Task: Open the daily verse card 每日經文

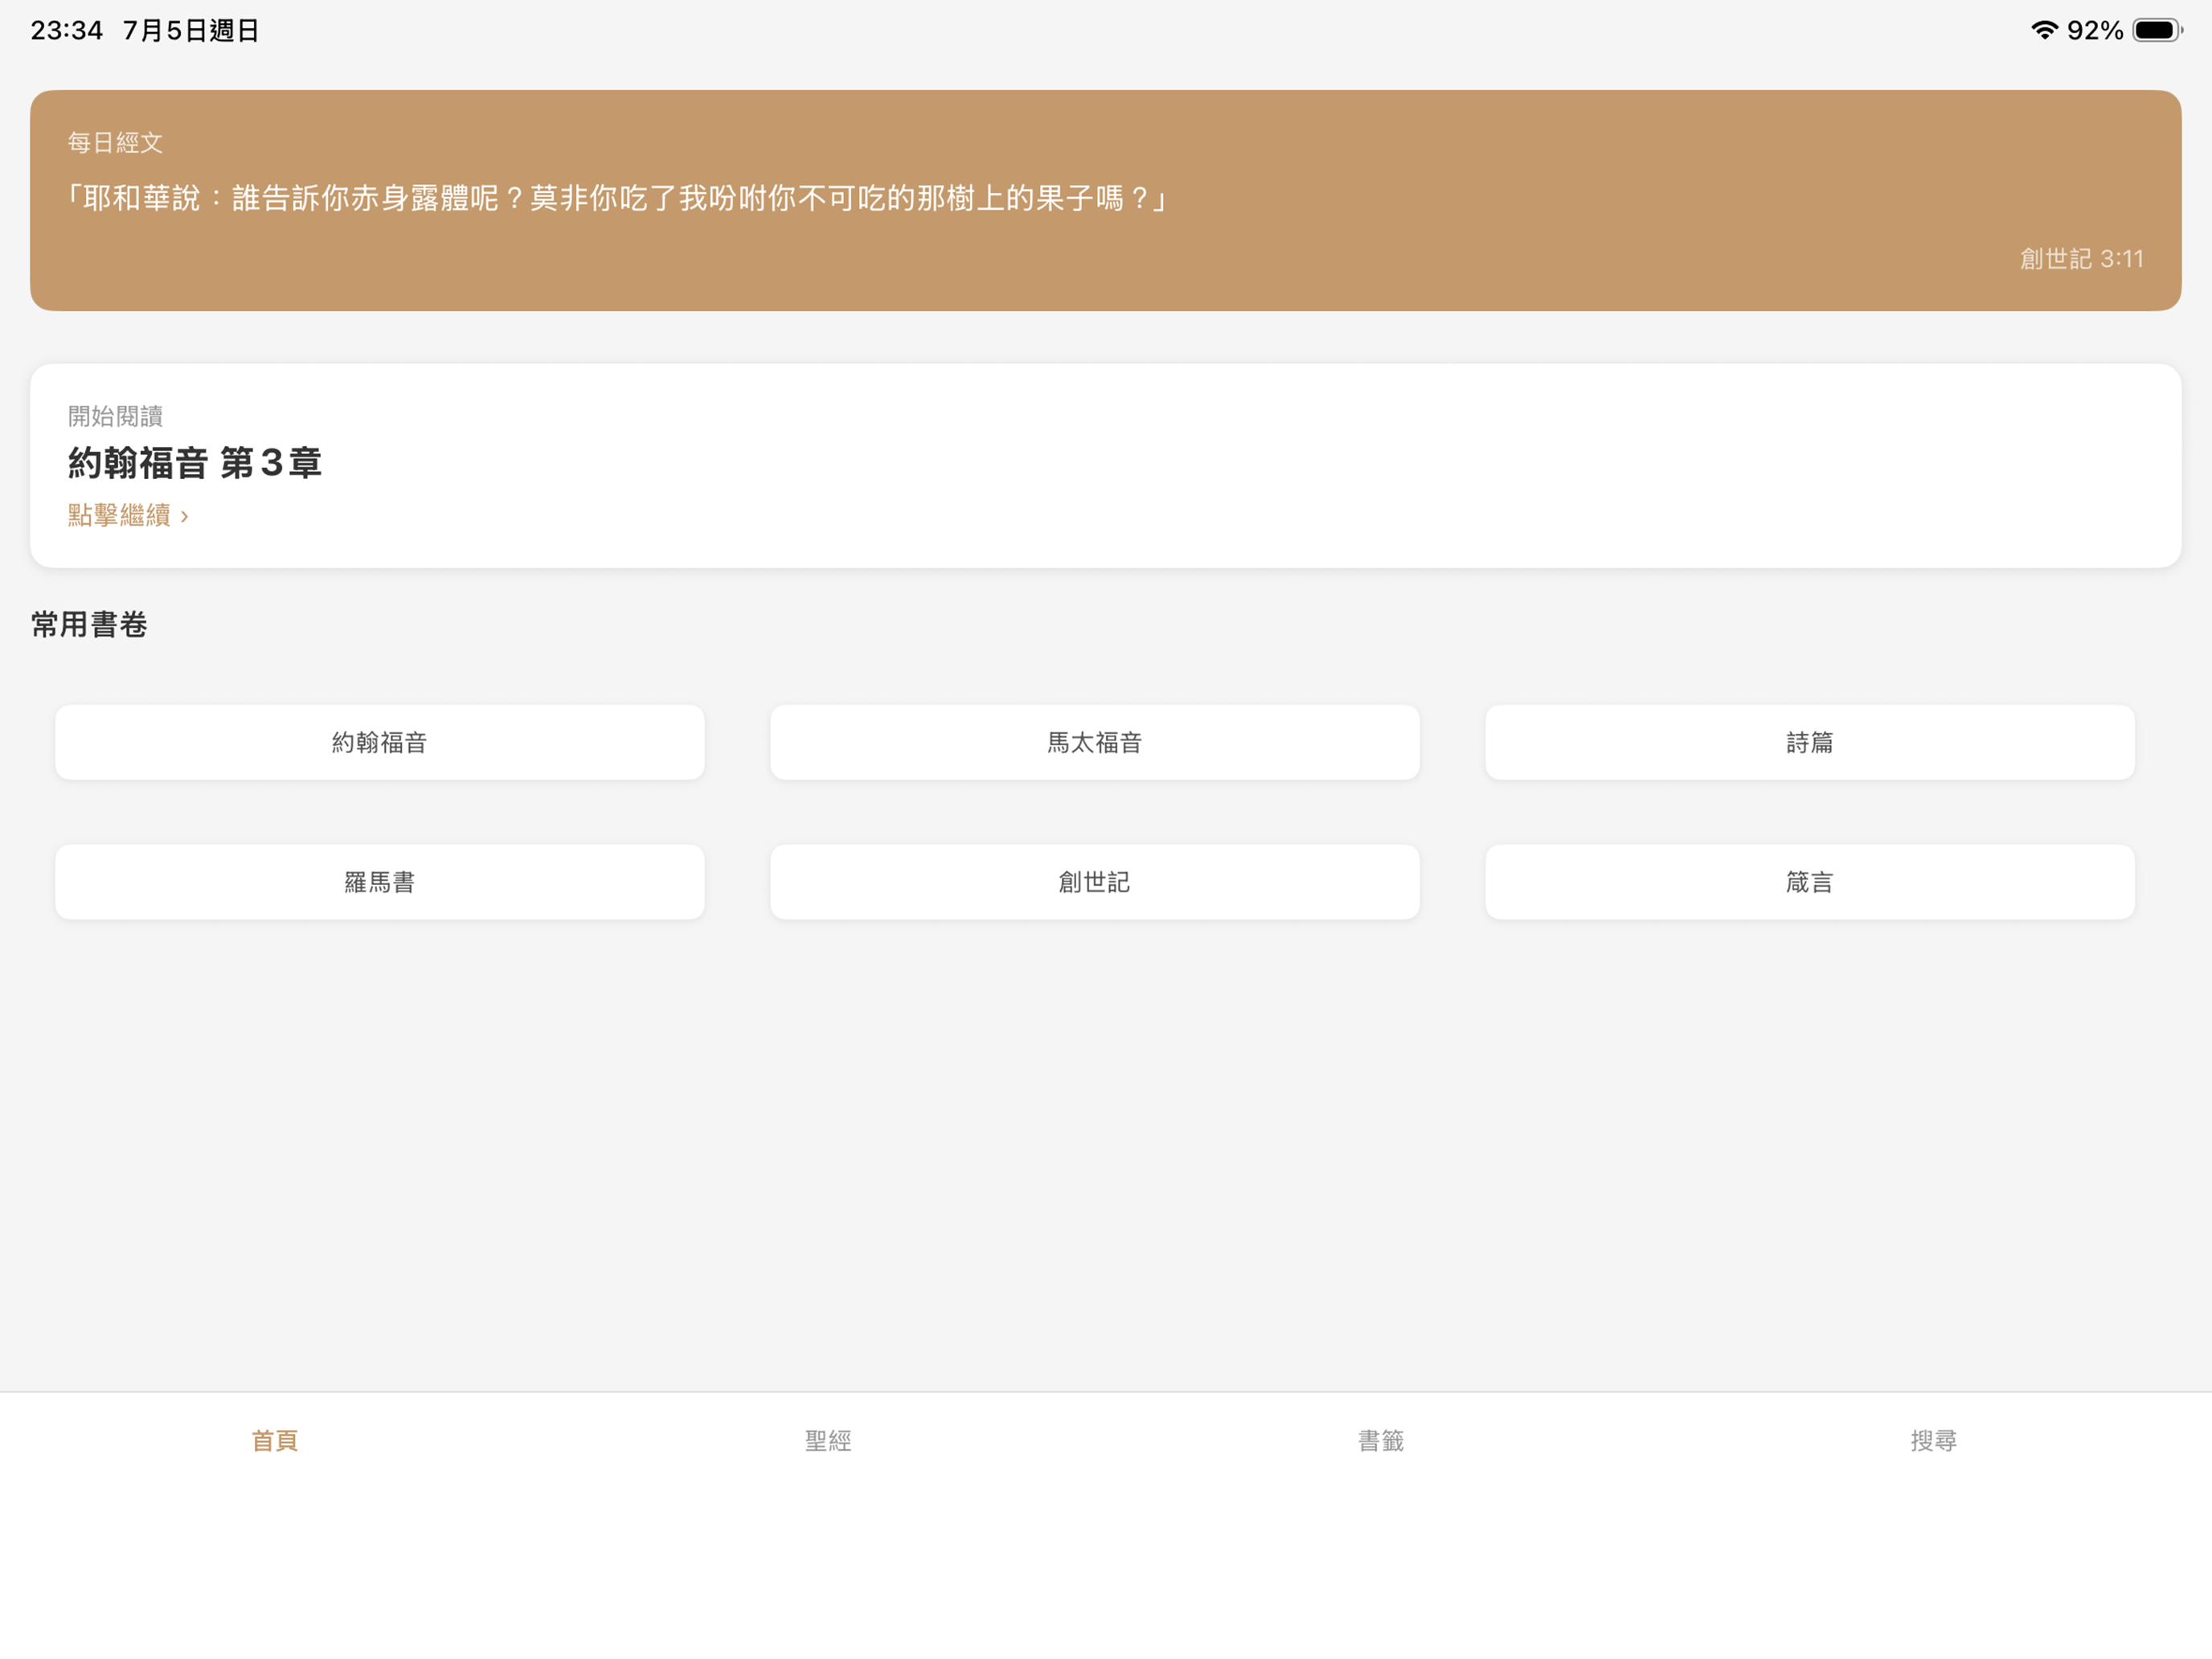Action: click(x=1105, y=200)
